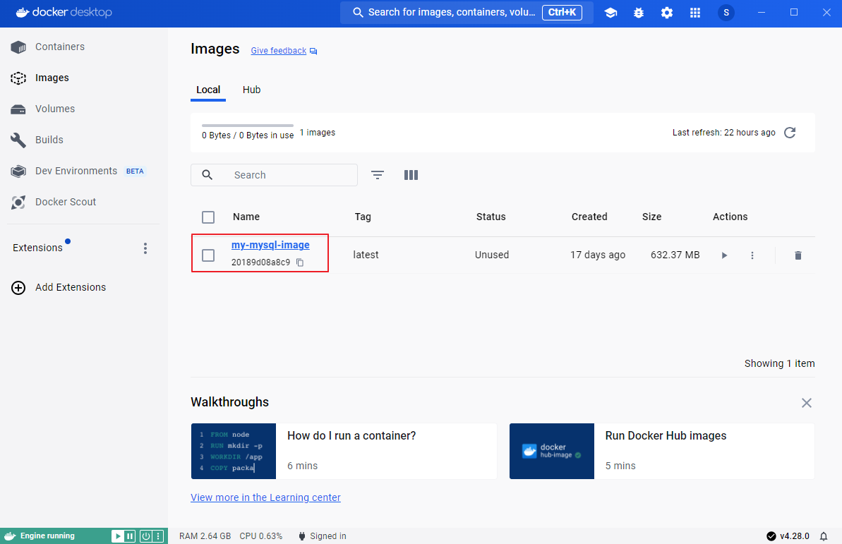Image resolution: width=842 pixels, height=544 pixels.
Task: Sort by the Size column header
Action: tap(652, 217)
